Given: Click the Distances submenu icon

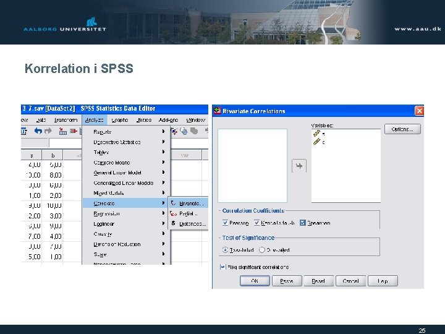Looking at the screenshot, I should tap(174, 223).
